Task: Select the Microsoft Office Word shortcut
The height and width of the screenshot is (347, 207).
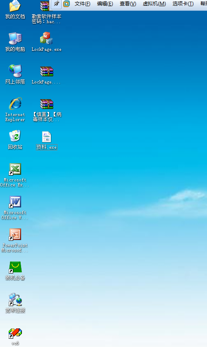Action: (x=15, y=202)
